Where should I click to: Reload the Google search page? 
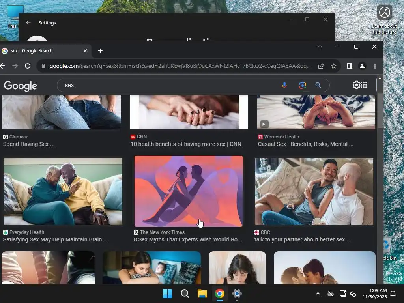coord(28,66)
